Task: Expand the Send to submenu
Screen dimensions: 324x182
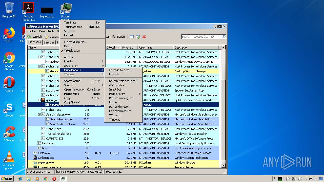Action: [82, 85]
